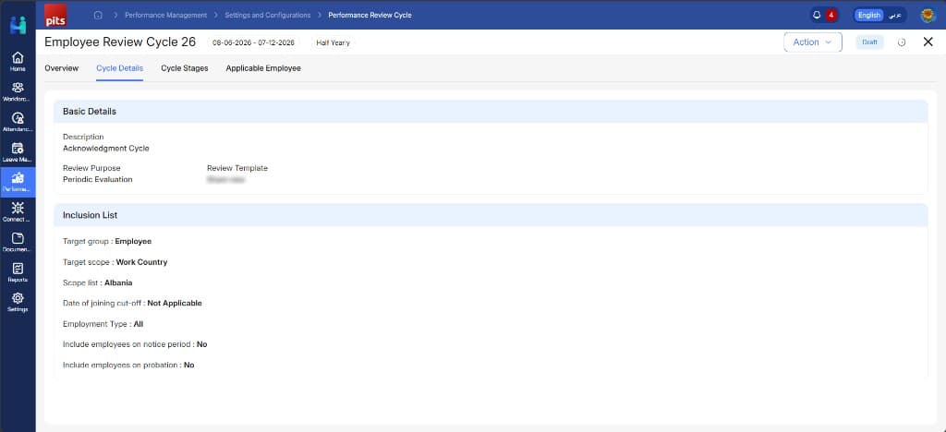This screenshot has height=432, width=946.
Task: Open the Attendance module icon
Action: point(18,122)
